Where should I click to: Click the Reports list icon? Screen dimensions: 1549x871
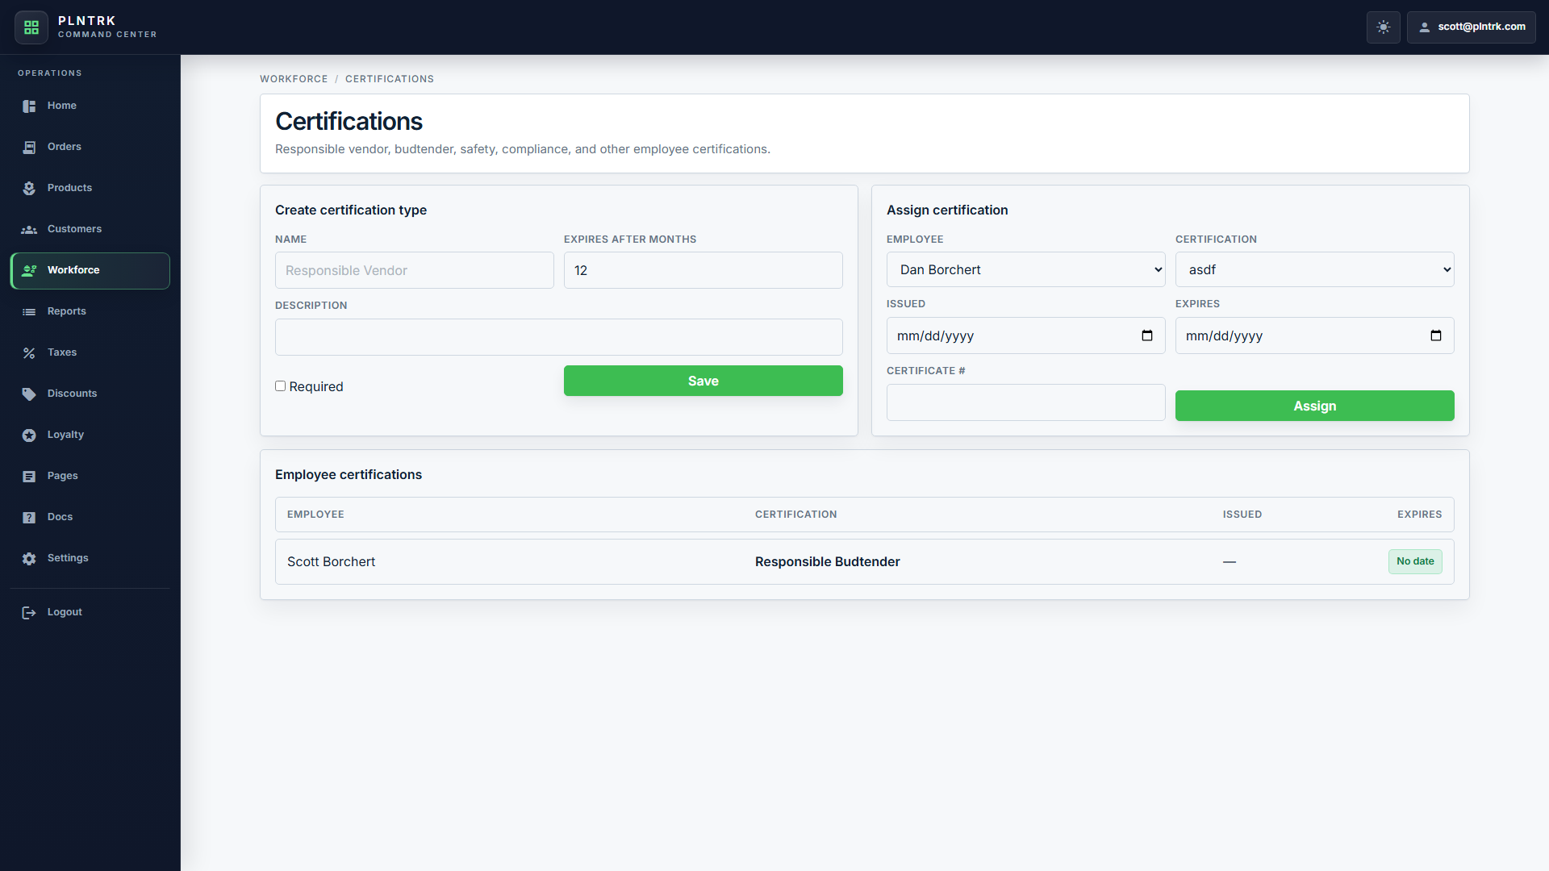29,311
